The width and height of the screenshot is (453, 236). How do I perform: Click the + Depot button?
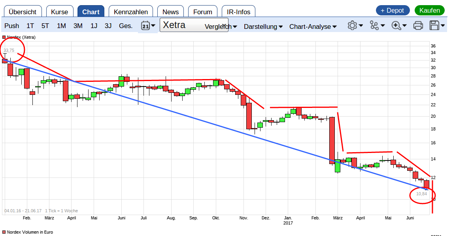point(393,10)
